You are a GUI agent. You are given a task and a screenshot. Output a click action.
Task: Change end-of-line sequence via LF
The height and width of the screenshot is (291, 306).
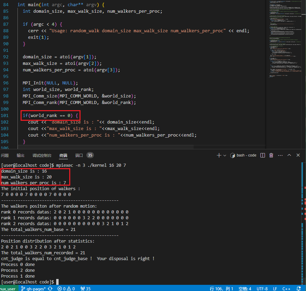[275, 289]
